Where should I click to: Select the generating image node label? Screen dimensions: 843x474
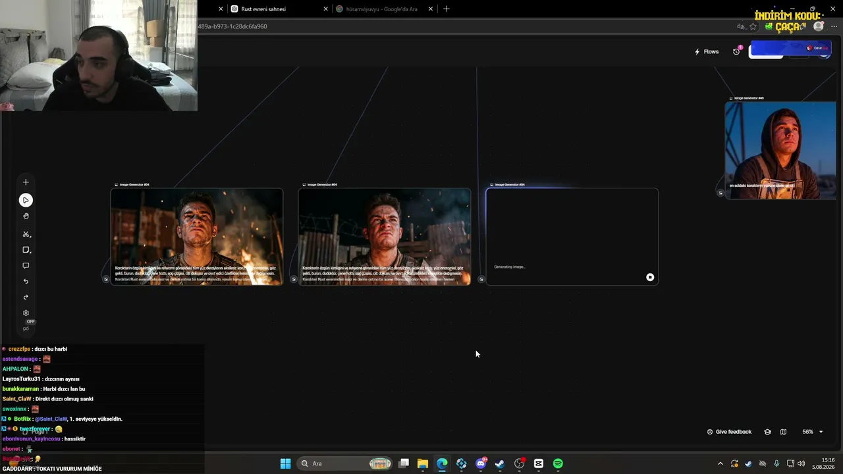click(x=510, y=185)
